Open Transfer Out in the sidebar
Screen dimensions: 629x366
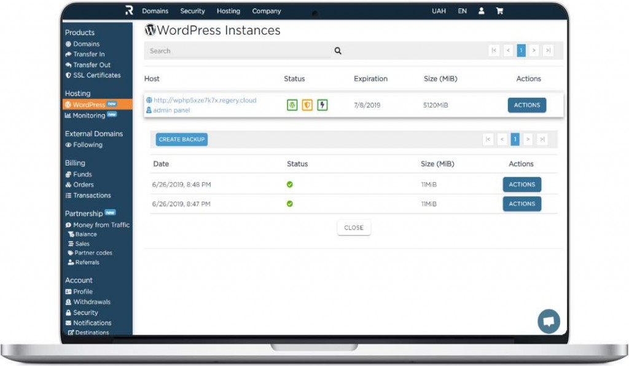pos(88,65)
